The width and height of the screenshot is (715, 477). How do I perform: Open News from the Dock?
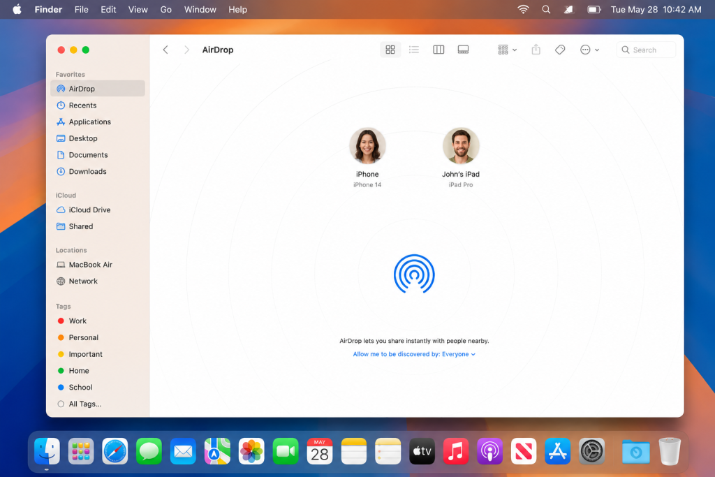point(524,451)
